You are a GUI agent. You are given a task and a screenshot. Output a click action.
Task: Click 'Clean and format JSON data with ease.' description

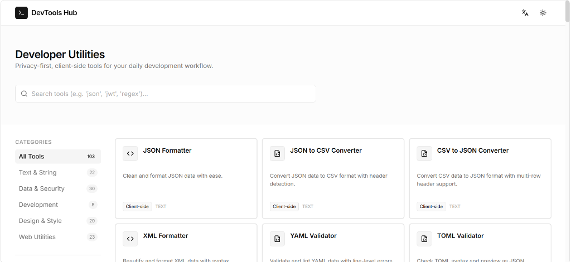click(173, 176)
